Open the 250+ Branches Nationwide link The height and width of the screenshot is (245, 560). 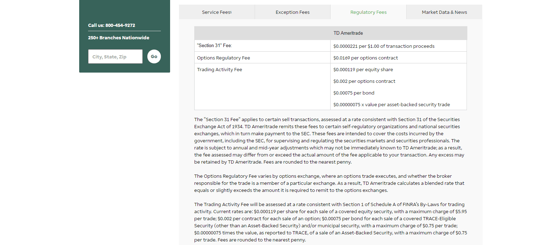119,38
